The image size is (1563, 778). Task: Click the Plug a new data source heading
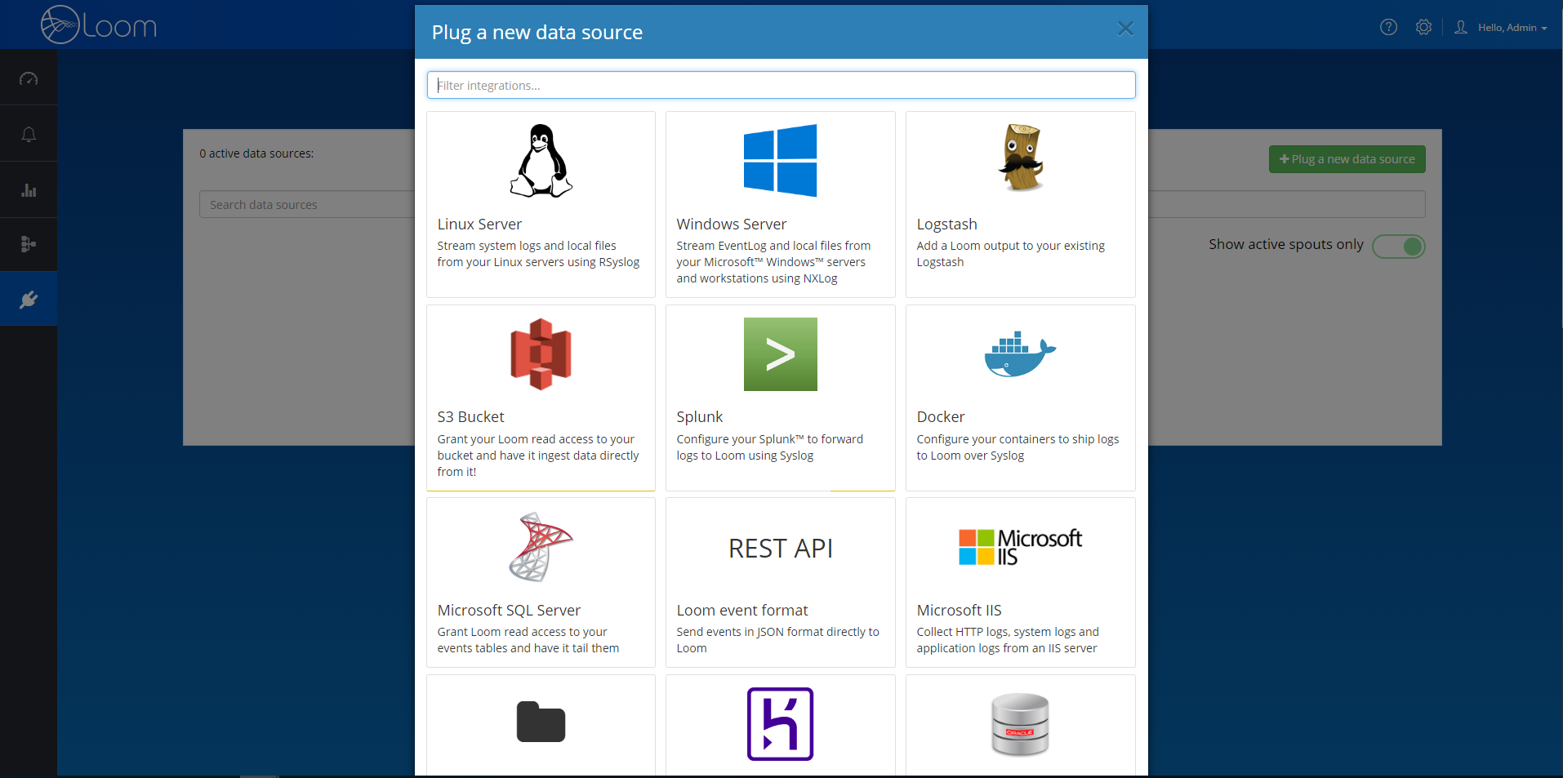537,33
